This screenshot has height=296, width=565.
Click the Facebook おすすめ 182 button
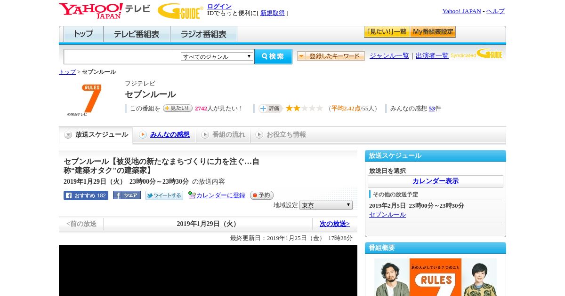(86, 195)
